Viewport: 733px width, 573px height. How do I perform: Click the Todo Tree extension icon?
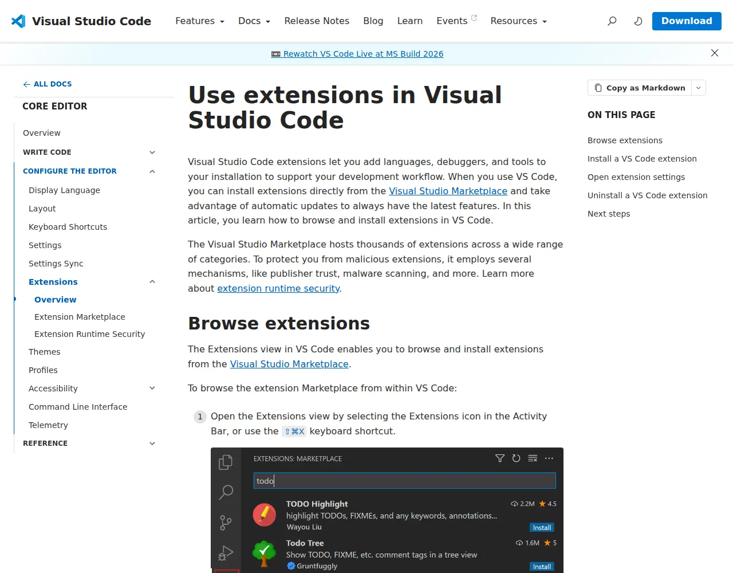point(264,554)
